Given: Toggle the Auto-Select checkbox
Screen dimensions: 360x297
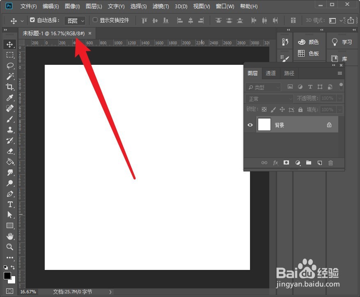Looking at the screenshot, I should point(32,20).
